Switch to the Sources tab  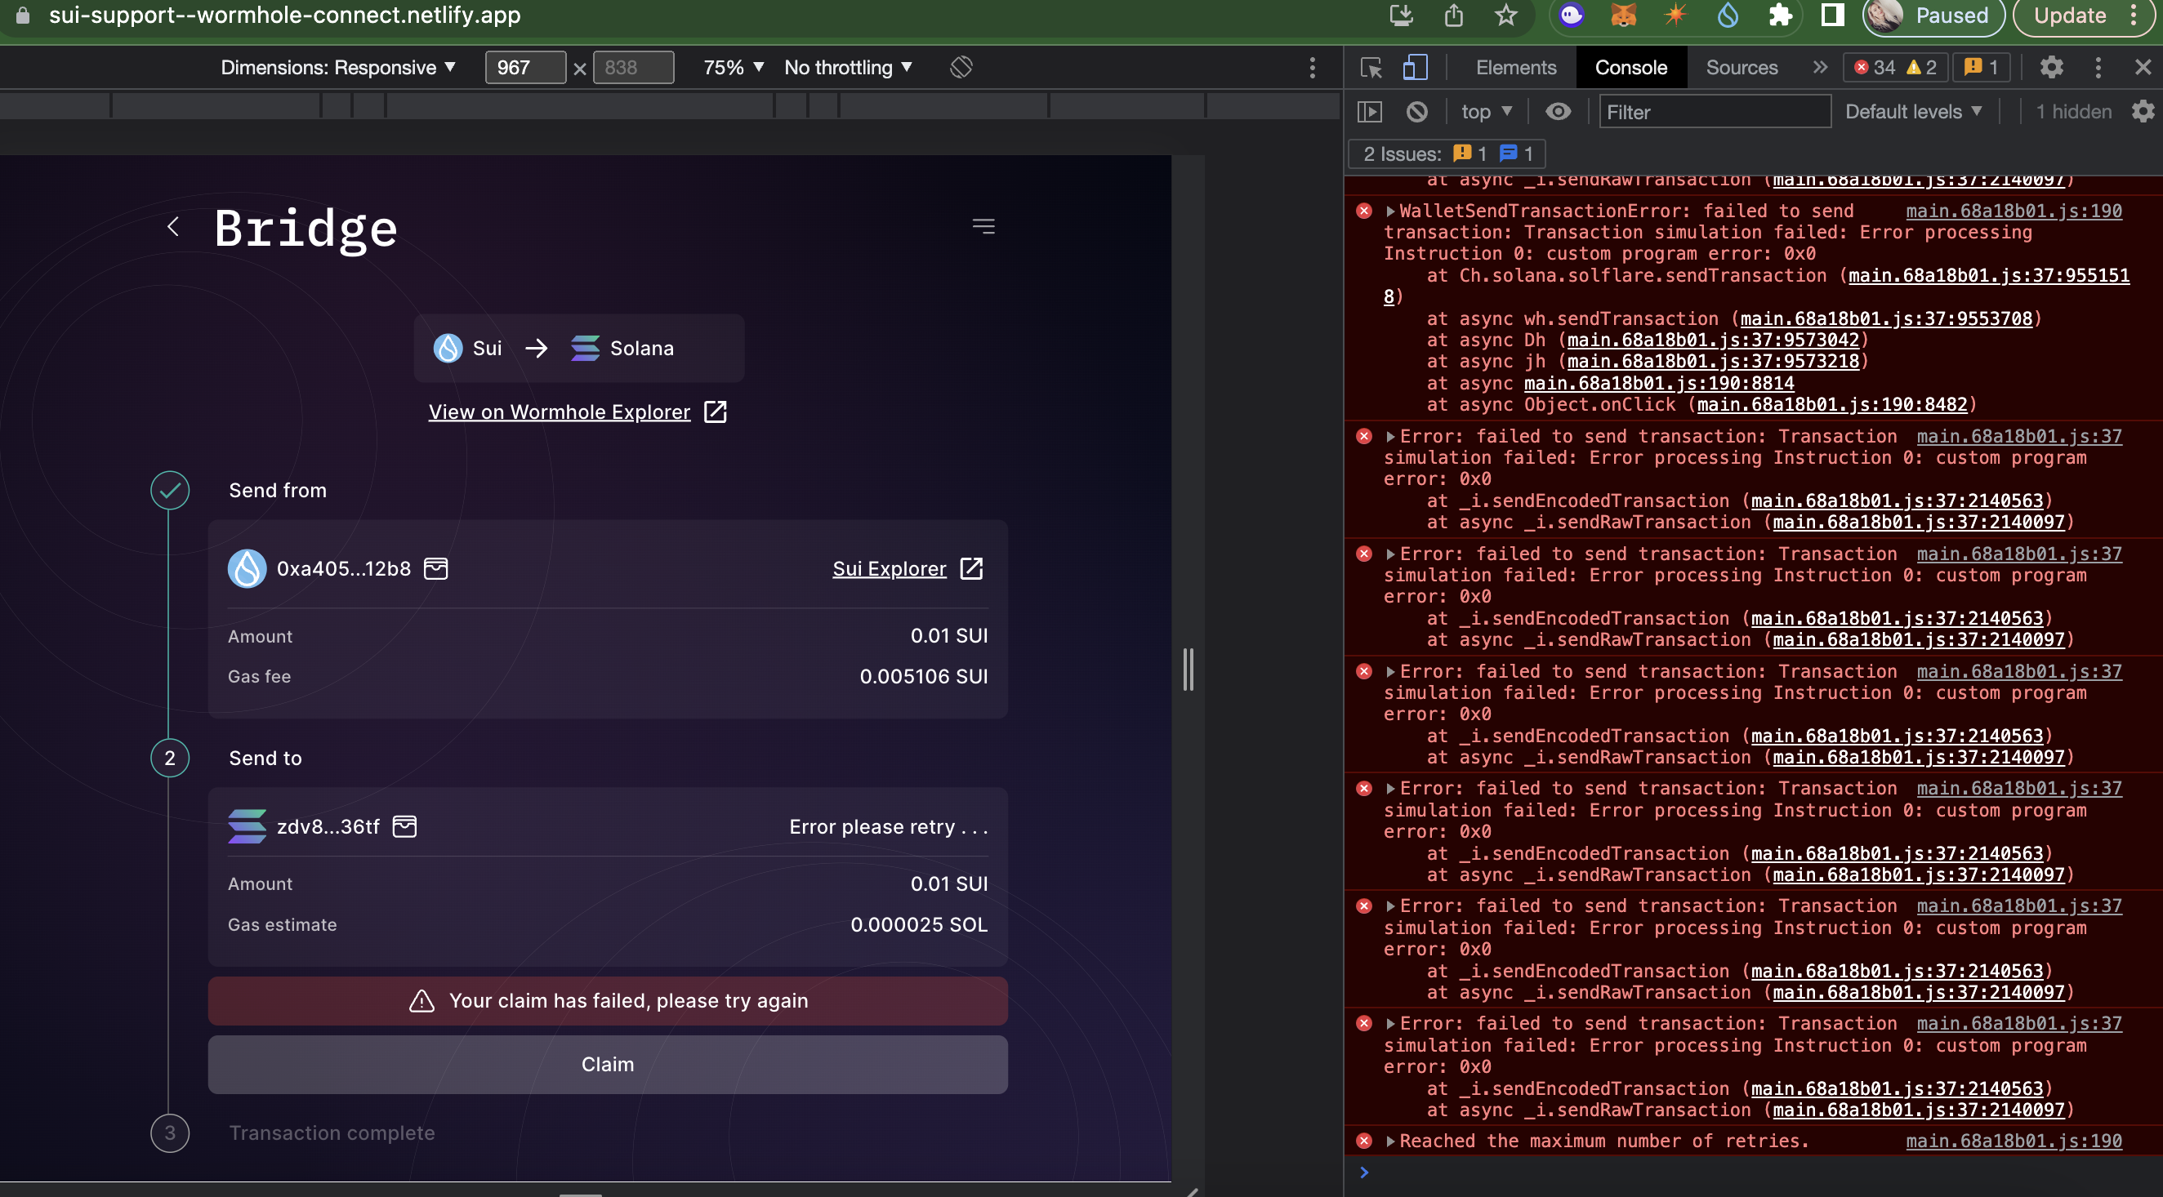tap(1741, 68)
